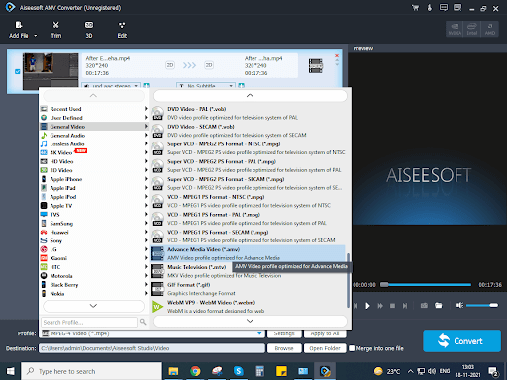This screenshot has width=507, height=380.
Task: Click the source 2D mode badge
Action: pos(170,65)
